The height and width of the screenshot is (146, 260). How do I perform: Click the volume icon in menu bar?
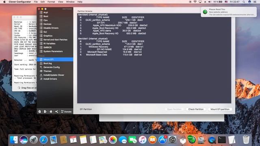tap(210, 2)
